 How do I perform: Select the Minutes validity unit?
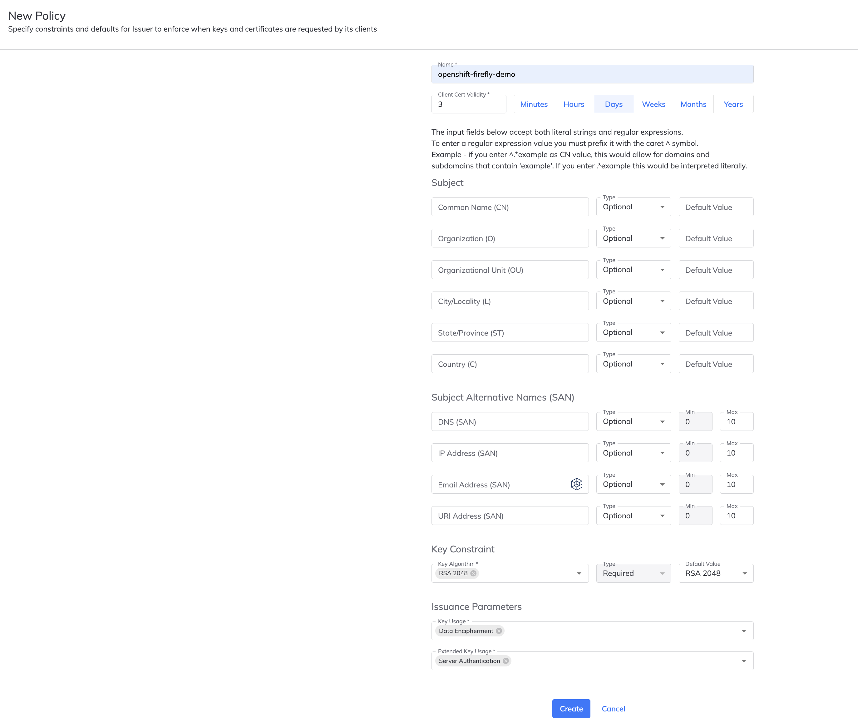[534, 104]
